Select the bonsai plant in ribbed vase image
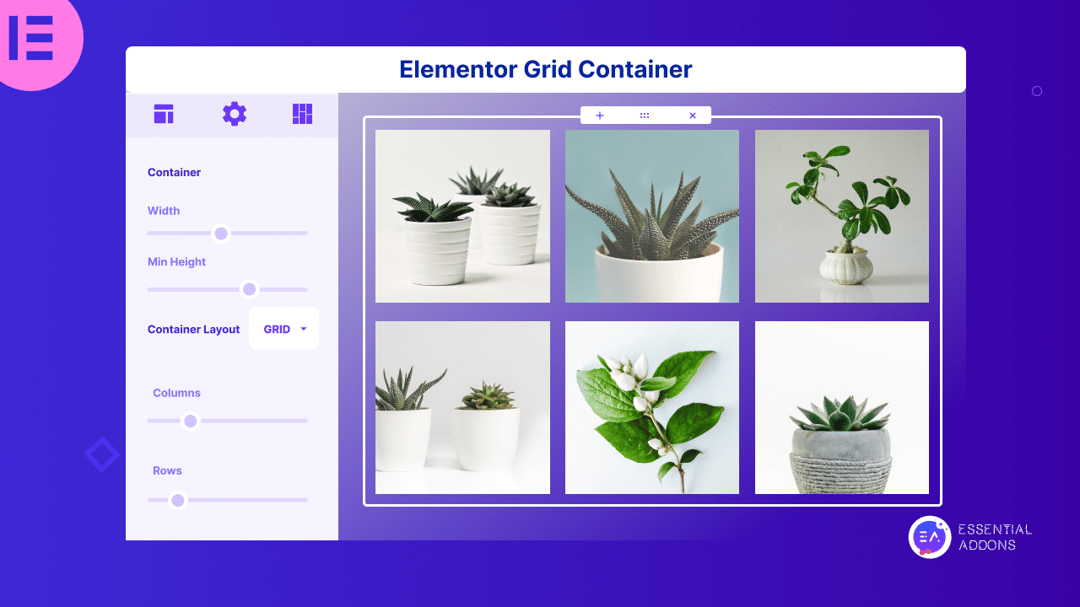The height and width of the screenshot is (607, 1080). click(842, 216)
